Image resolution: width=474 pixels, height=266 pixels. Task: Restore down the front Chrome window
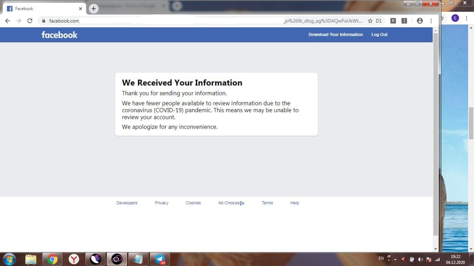click(418, 3)
